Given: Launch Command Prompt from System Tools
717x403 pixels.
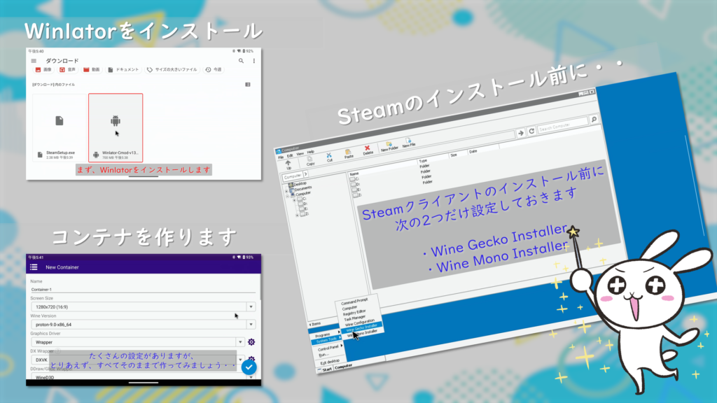Looking at the screenshot, I should pyautogui.click(x=354, y=302).
